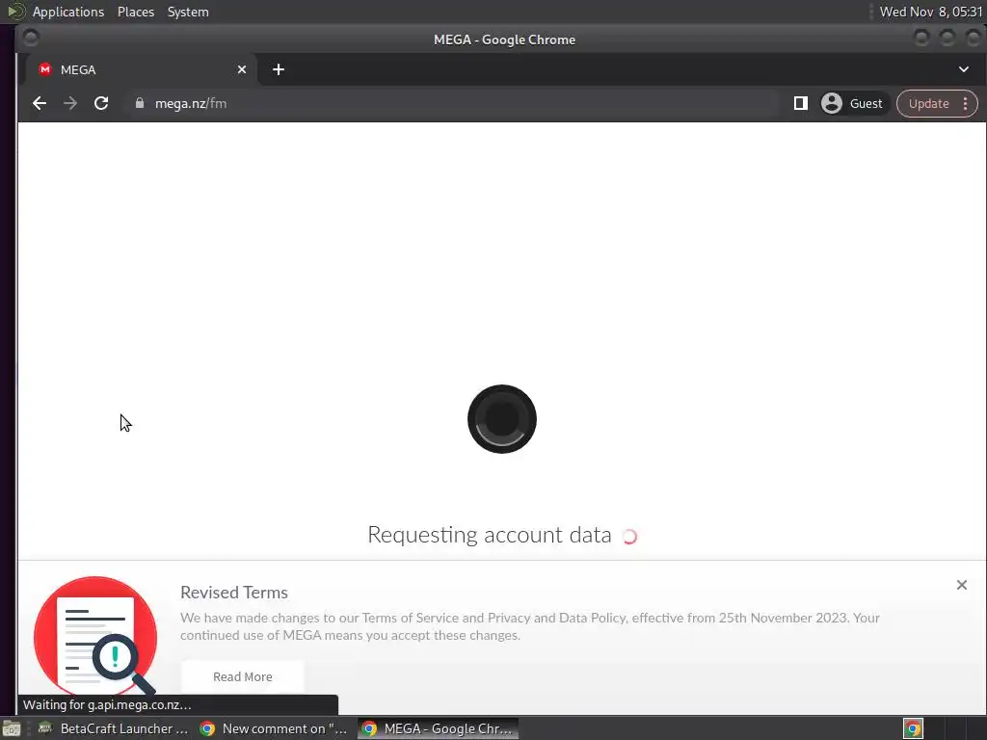Viewport: 987px width, 740px height.
Task: Click the Read More button
Action: (242, 676)
